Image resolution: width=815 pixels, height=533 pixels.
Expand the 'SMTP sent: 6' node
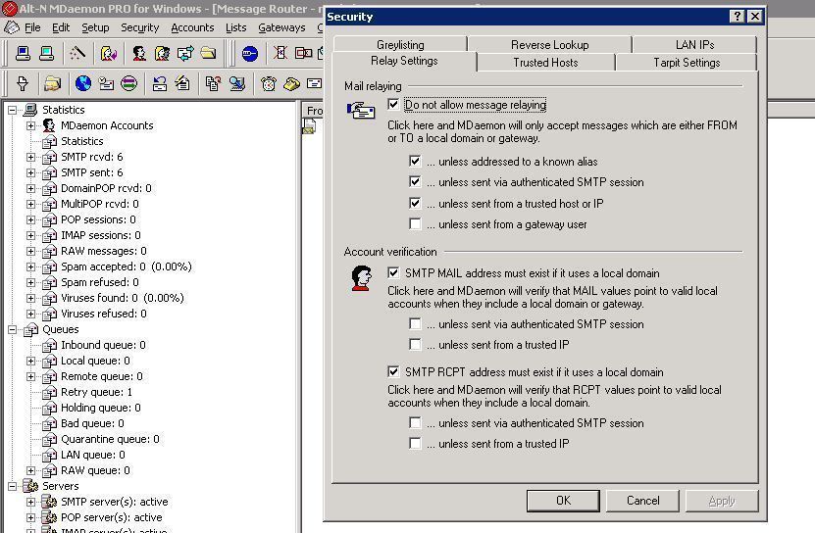30,172
